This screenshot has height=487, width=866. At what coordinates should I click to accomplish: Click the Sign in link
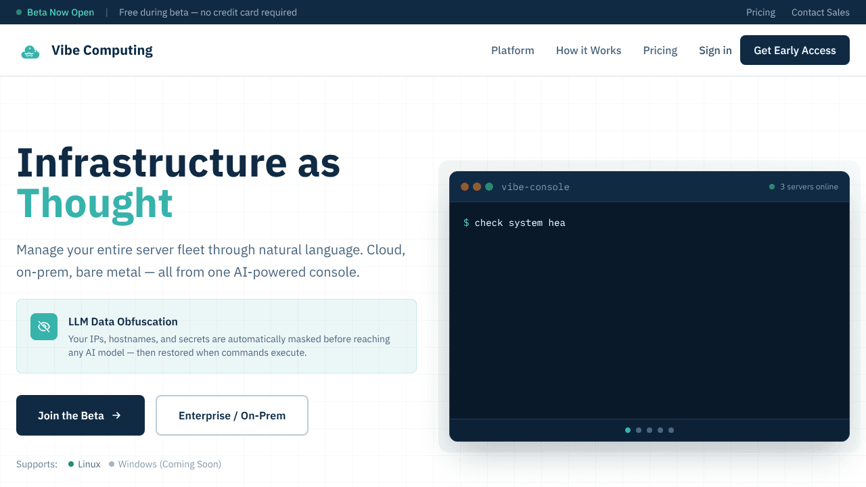(x=715, y=51)
